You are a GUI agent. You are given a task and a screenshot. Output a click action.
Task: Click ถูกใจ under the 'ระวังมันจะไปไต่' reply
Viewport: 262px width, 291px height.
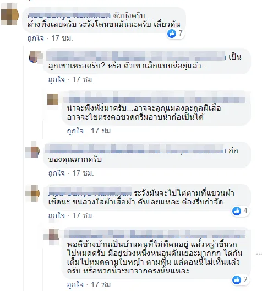click(x=57, y=216)
